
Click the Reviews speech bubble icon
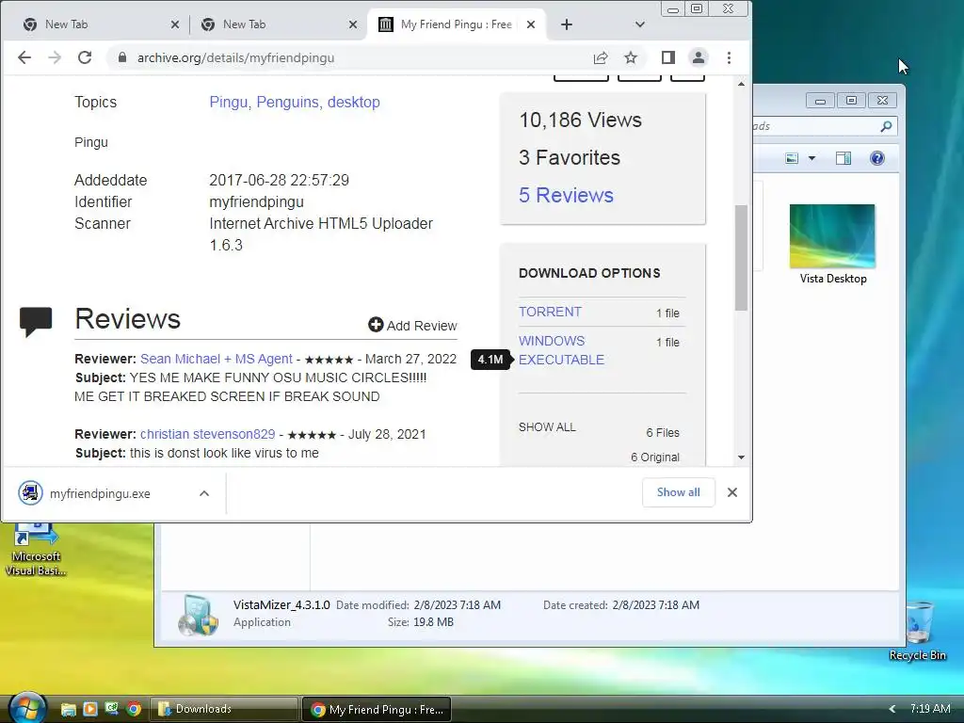tap(36, 322)
